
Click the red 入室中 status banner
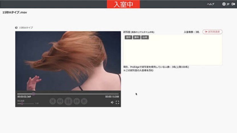(123, 4)
